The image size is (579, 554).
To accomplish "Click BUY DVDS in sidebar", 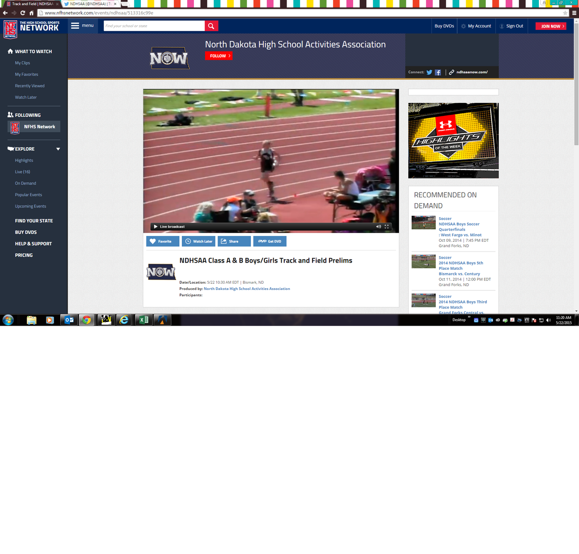I will 26,233.
